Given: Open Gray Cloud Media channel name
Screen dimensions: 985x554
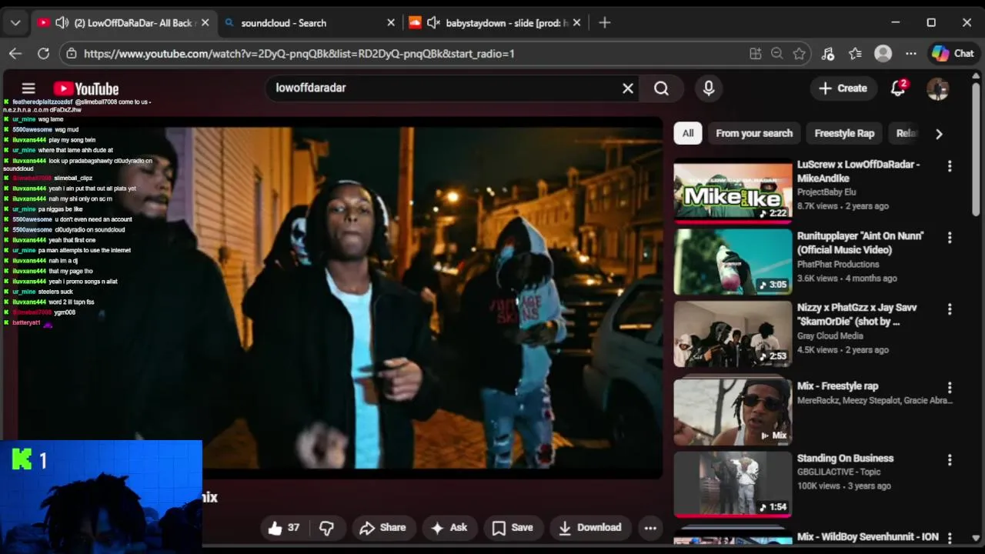Looking at the screenshot, I should coord(830,336).
